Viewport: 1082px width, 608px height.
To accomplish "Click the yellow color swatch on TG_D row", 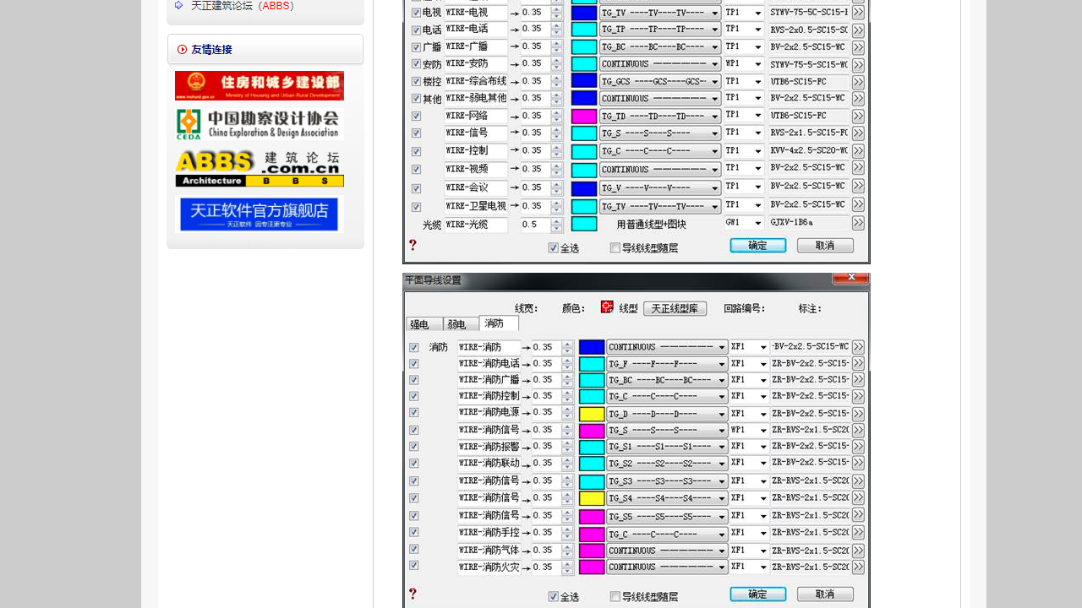I will pyautogui.click(x=592, y=414).
